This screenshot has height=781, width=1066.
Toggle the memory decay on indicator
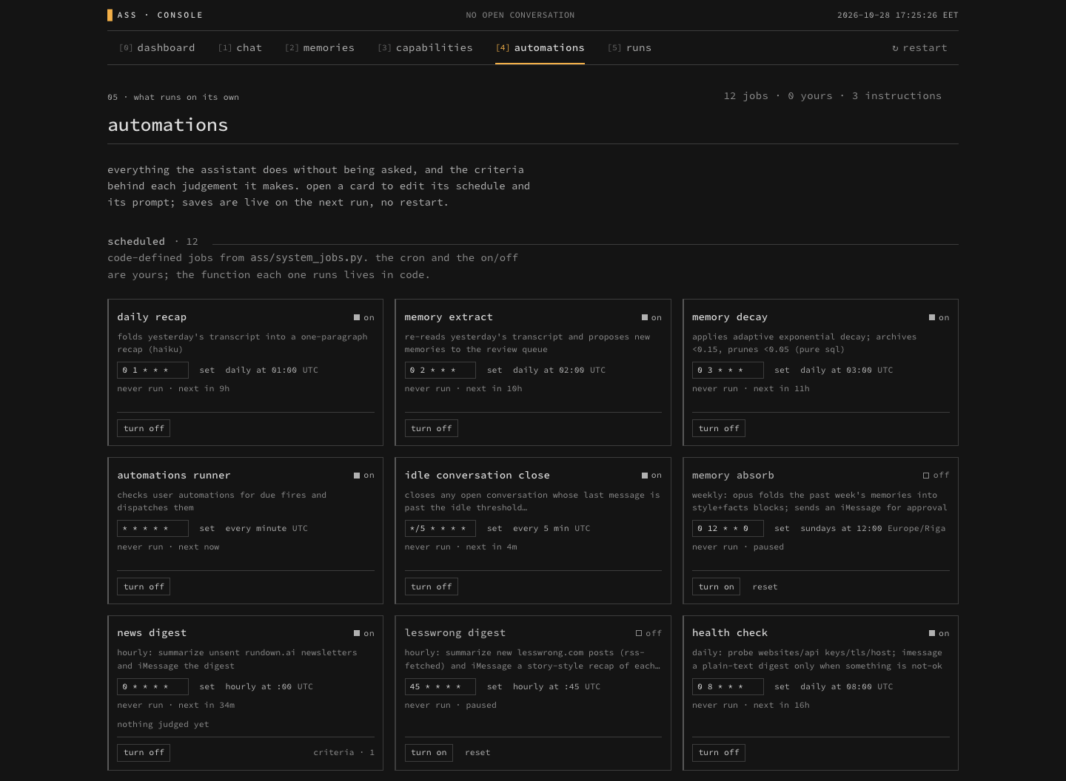click(x=939, y=317)
